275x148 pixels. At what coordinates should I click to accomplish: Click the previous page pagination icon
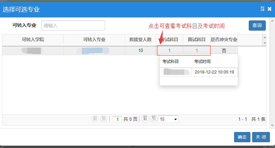[x=103, y=119]
